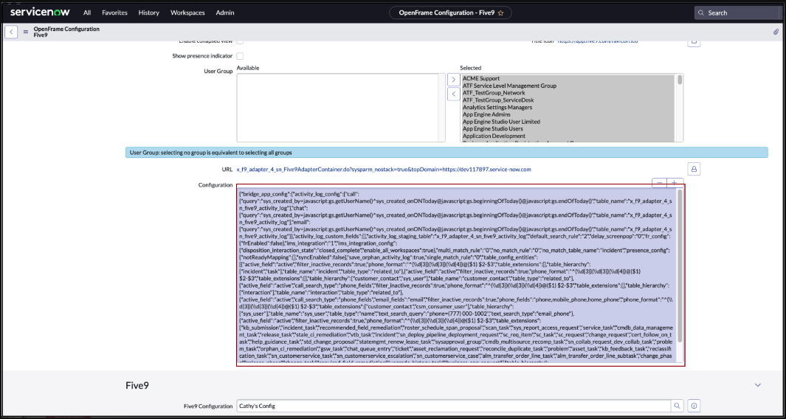This screenshot has width=786, height=419.
Task: Select App Engine Admins group
Action: point(486,114)
